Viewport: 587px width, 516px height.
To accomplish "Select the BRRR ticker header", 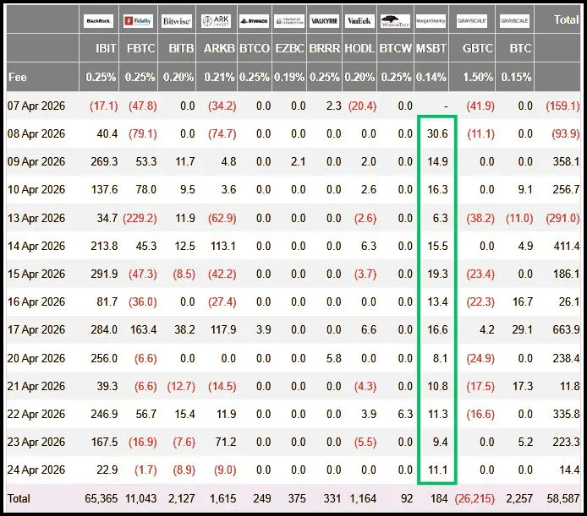I will [x=325, y=48].
